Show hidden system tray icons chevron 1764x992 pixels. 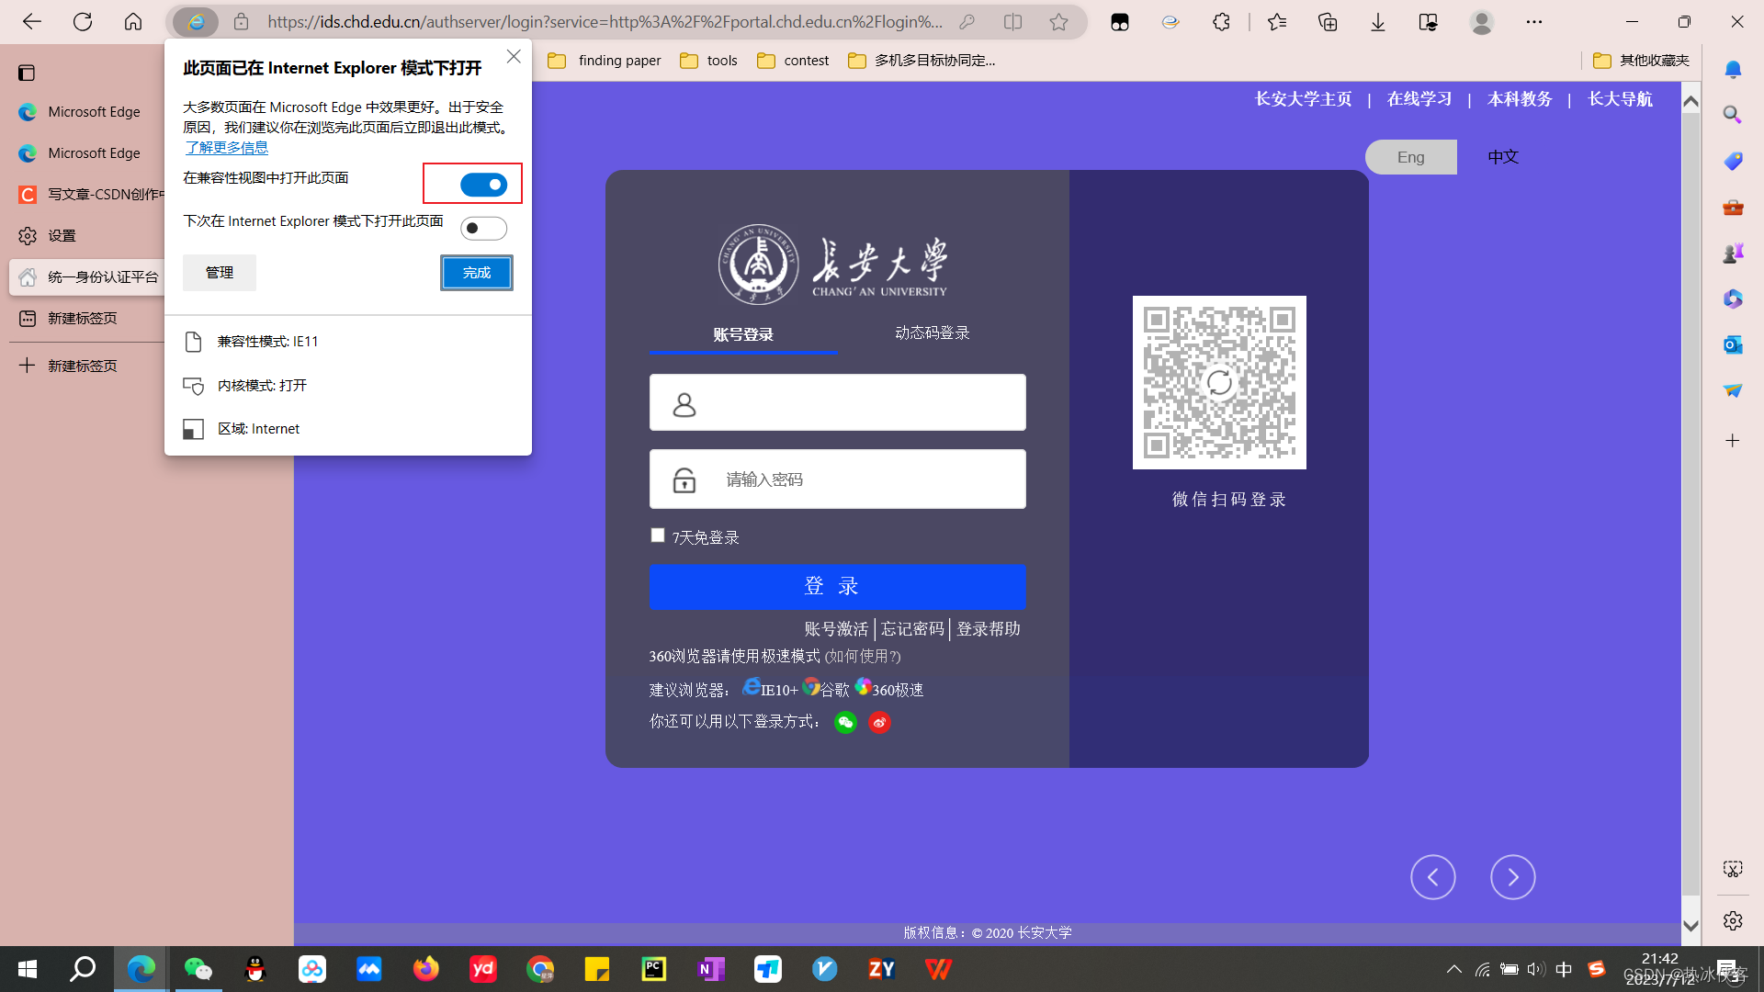[1453, 969]
